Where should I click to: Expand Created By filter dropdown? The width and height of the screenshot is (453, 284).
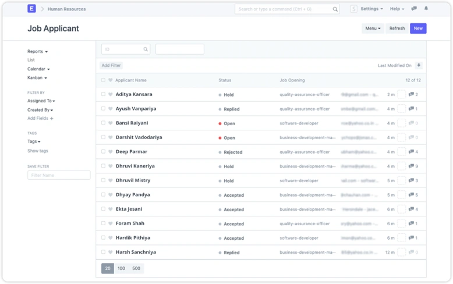point(40,110)
